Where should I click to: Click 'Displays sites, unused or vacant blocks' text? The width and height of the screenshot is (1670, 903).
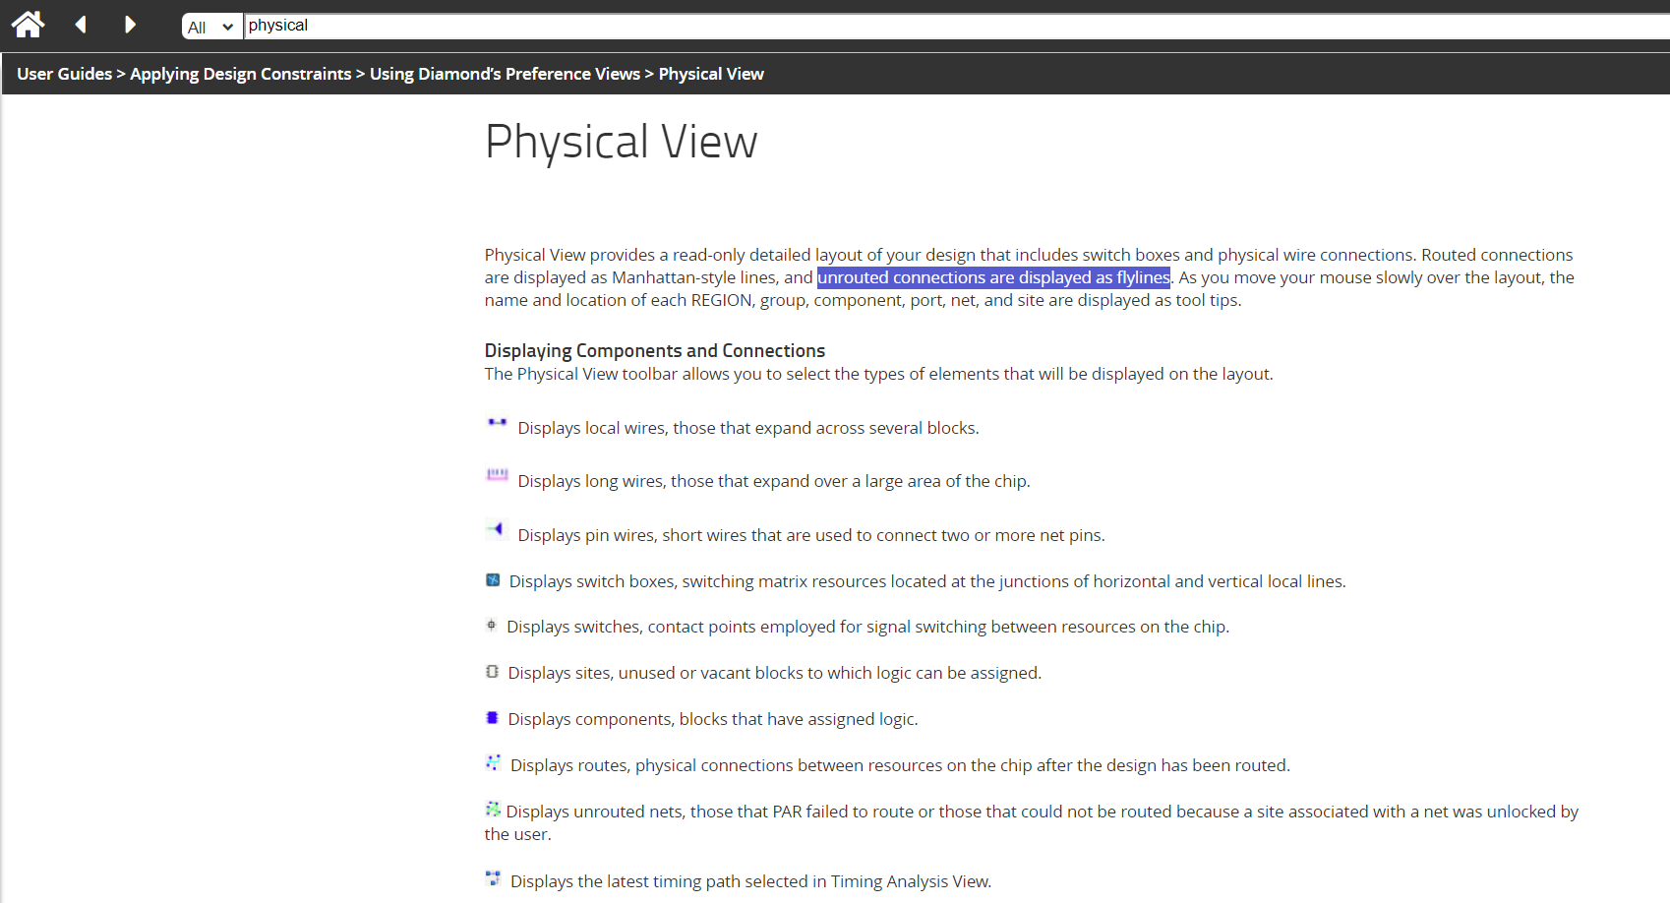click(x=775, y=673)
